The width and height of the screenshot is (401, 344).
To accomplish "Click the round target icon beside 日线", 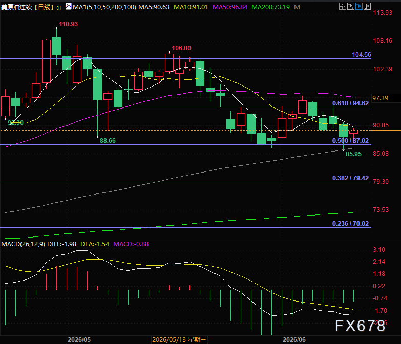I will 59,8.
